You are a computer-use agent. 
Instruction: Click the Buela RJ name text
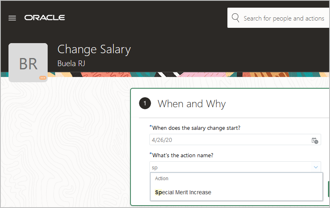click(71, 63)
